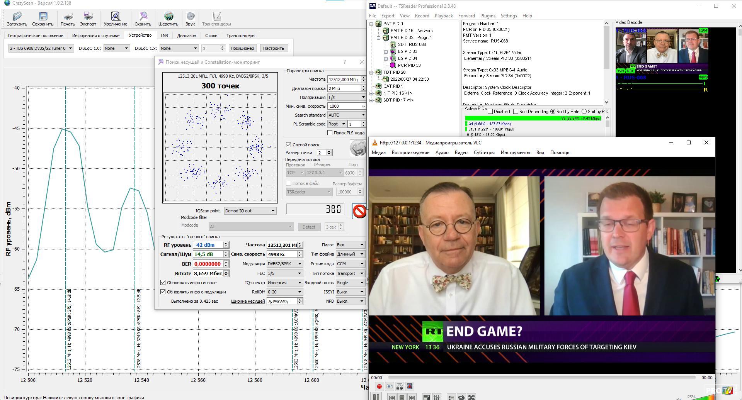Open the tuner device selection dropdown
This screenshot has height=400, width=742.
click(41, 48)
